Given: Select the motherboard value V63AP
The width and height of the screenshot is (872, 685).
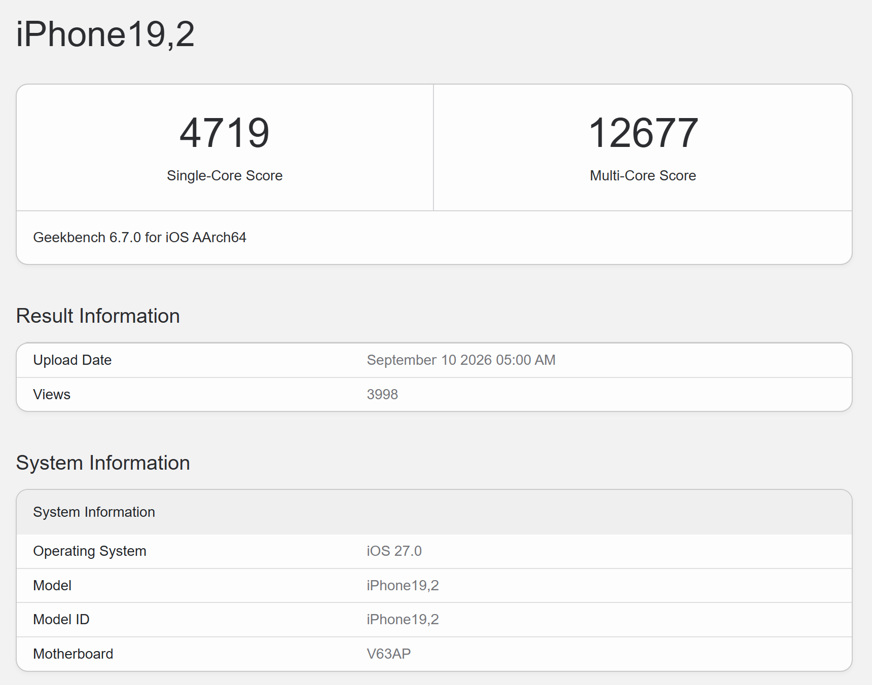Looking at the screenshot, I should (388, 654).
